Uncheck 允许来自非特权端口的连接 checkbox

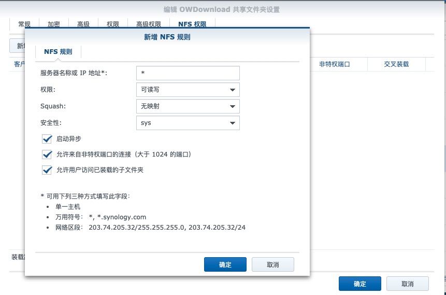(x=48, y=154)
